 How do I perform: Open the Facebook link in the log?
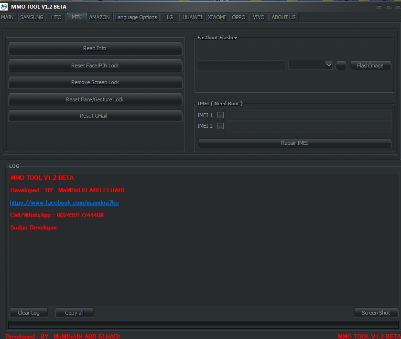pos(64,203)
